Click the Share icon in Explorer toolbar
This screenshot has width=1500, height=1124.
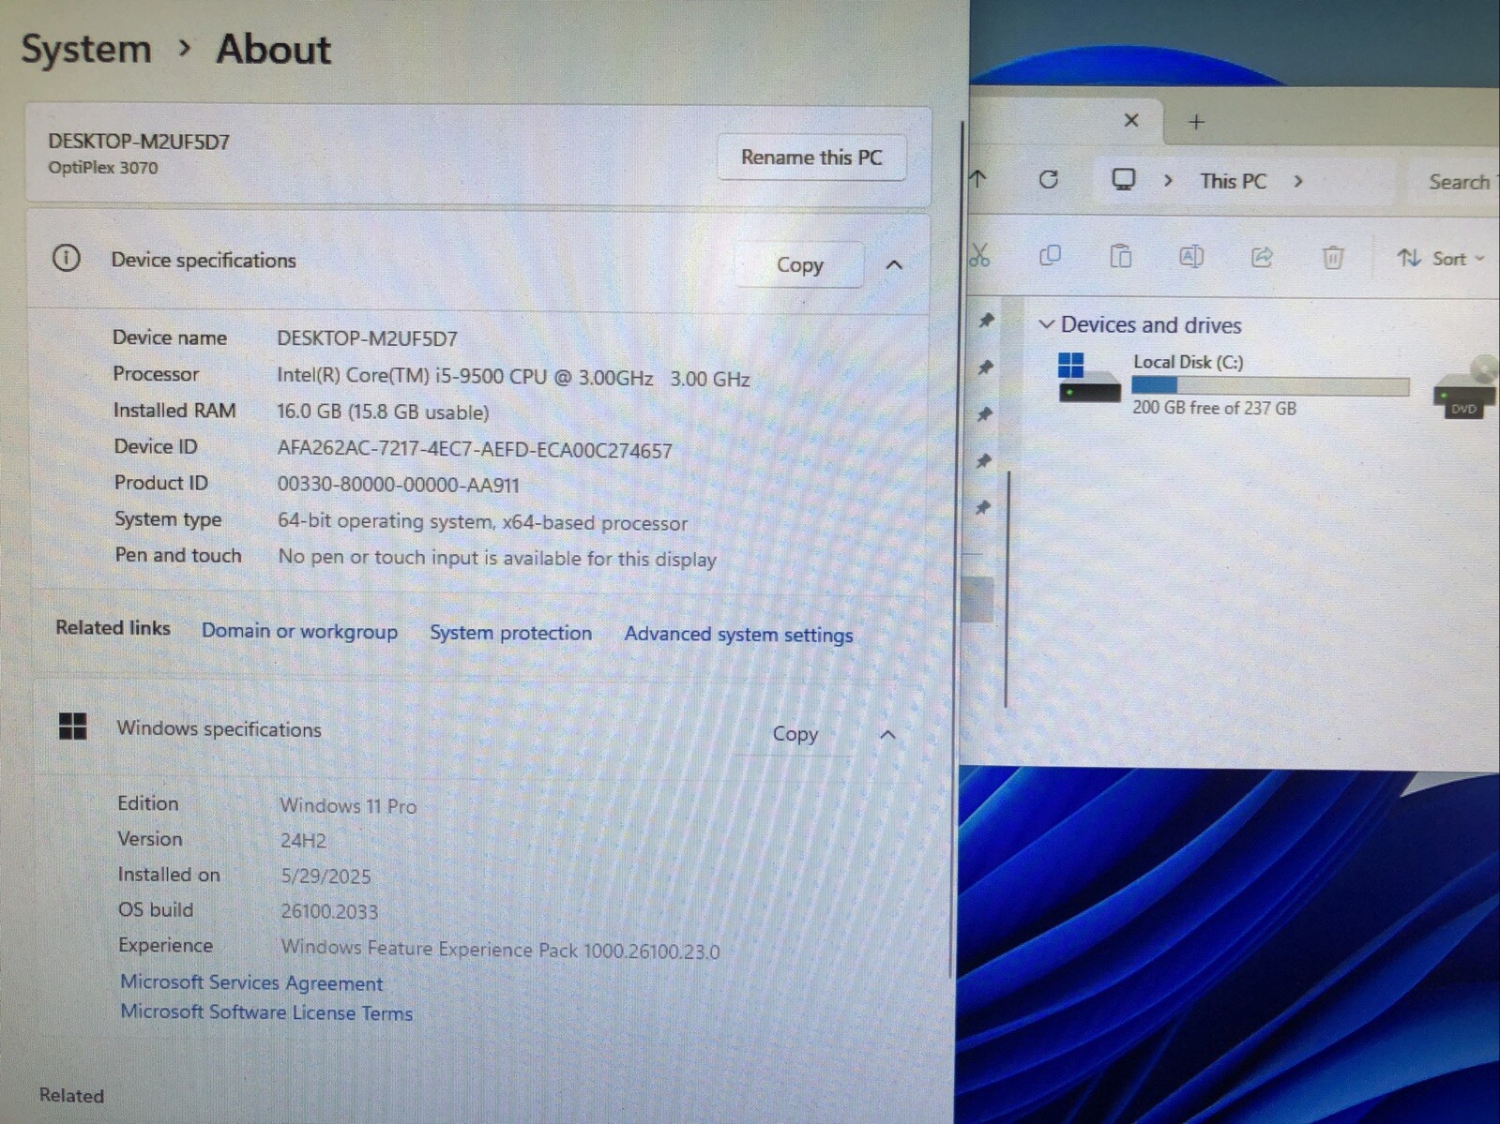[x=1262, y=257]
